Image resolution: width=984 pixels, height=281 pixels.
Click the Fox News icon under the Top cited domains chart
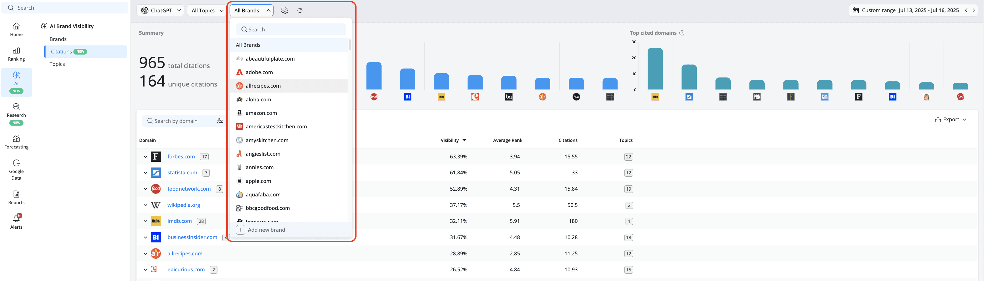click(825, 97)
